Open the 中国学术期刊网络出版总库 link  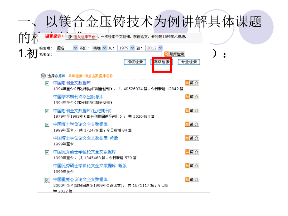click(78, 97)
